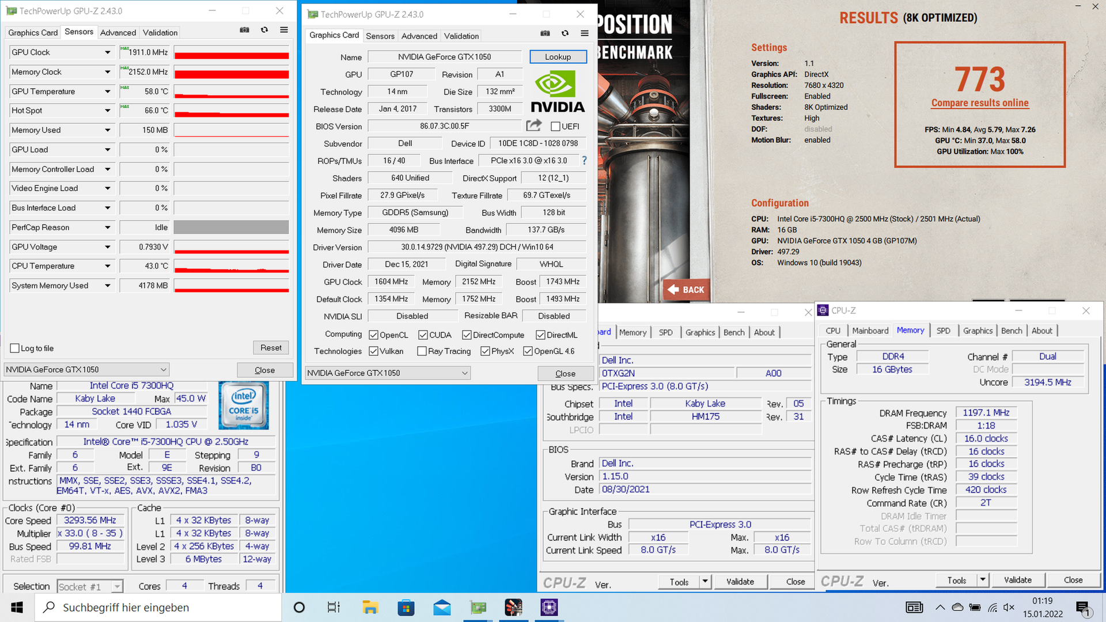The width and height of the screenshot is (1106, 622).
Task: Click Windows search box on taskbar
Action: [x=158, y=608]
